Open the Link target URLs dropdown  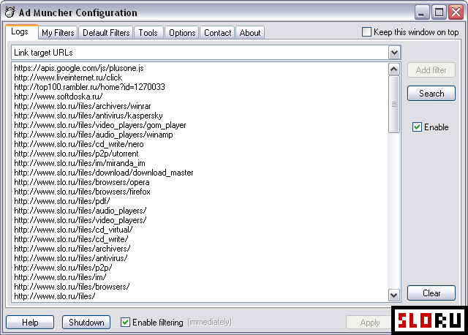coord(394,53)
